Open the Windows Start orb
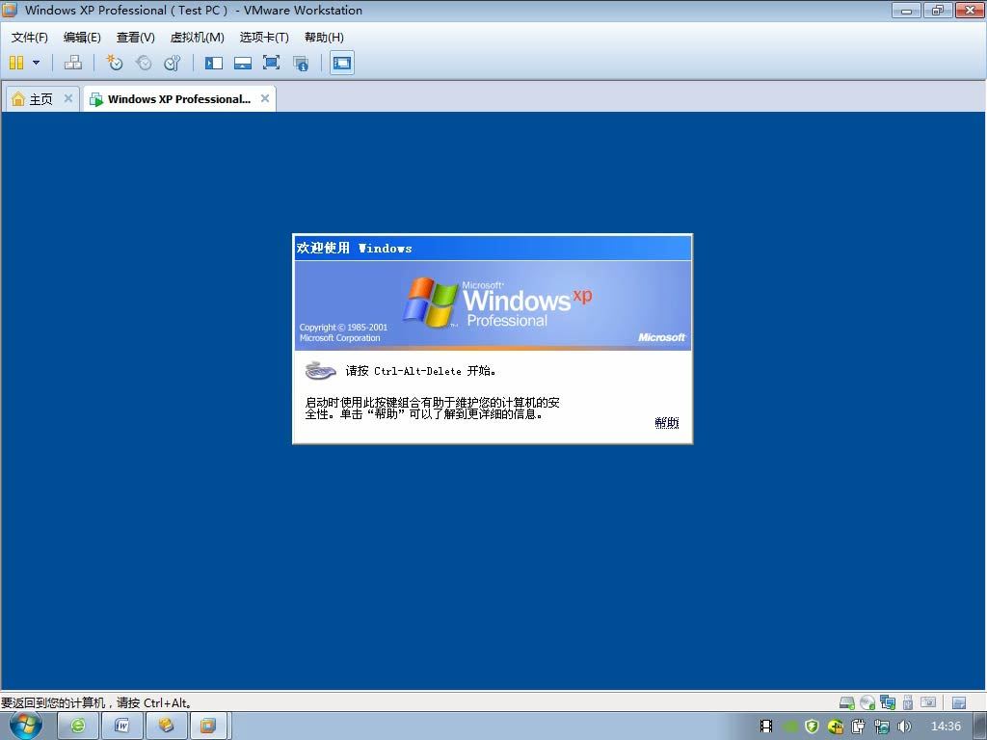 pyautogui.click(x=25, y=726)
